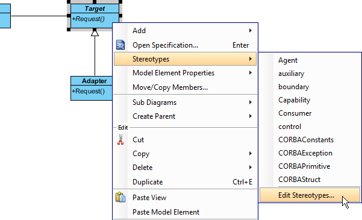Click the Open Specification icon

[x=120, y=45]
